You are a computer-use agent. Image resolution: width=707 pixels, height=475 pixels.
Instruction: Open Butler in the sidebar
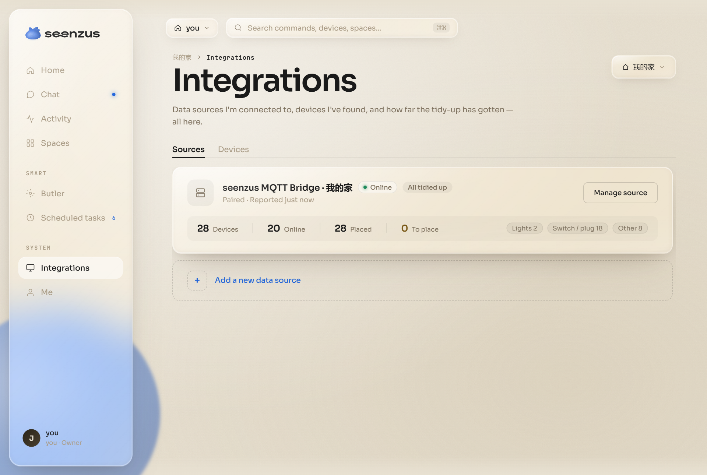coord(71,194)
